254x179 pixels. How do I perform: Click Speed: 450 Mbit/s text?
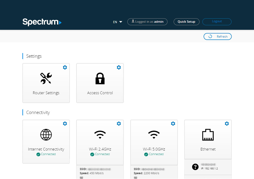point(92,173)
